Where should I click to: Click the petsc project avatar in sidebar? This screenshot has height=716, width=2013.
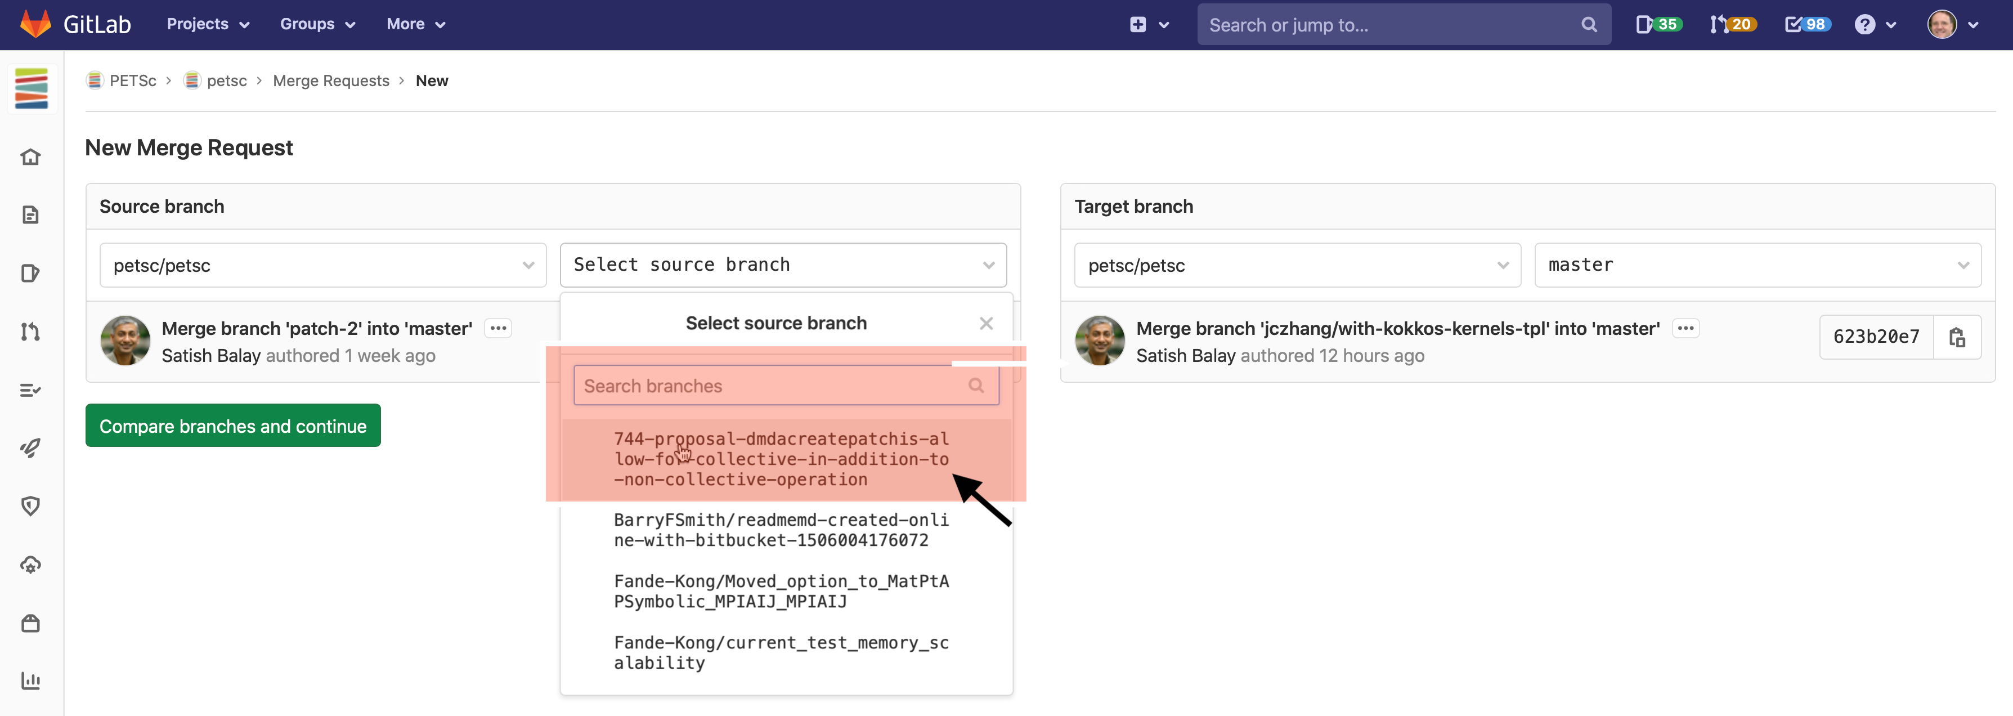point(32,88)
